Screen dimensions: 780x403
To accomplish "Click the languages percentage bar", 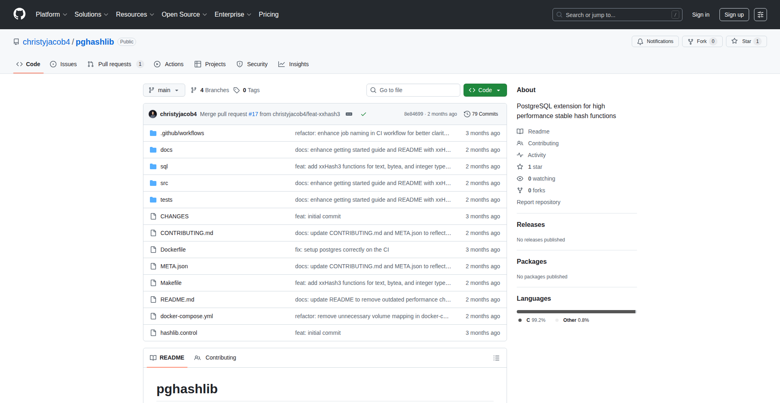I will click(576, 312).
